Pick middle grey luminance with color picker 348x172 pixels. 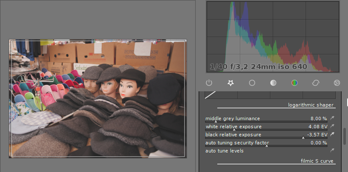332,118
